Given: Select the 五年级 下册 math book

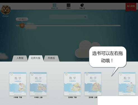Looking at the screenshot, I should click(72, 84).
